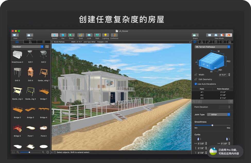Click the Pro features enabled badge
Viewport: 251px width, 163px height.
click(x=225, y=151)
